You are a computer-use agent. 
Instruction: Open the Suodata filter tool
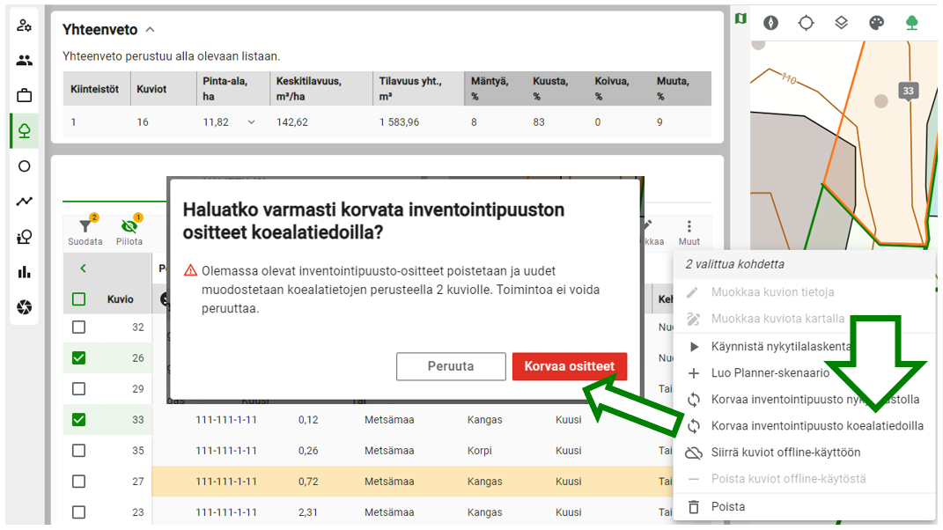coord(85,231)
